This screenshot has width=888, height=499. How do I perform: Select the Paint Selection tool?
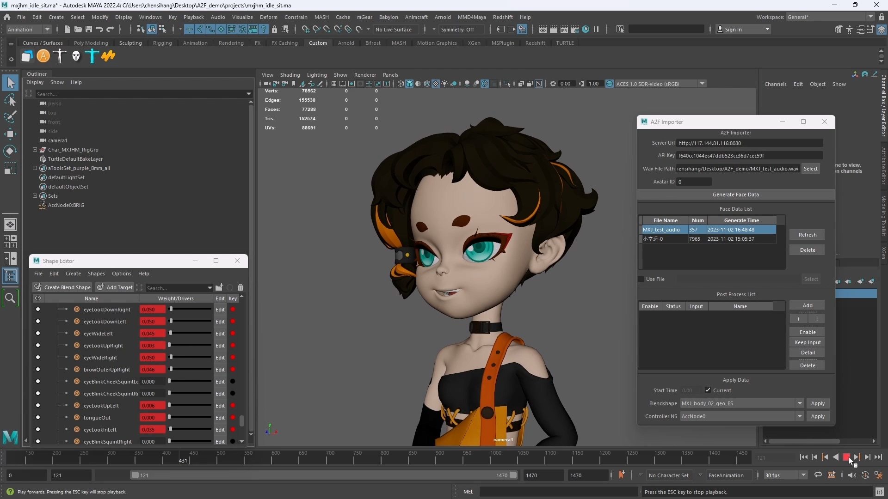tap(10, 117)
